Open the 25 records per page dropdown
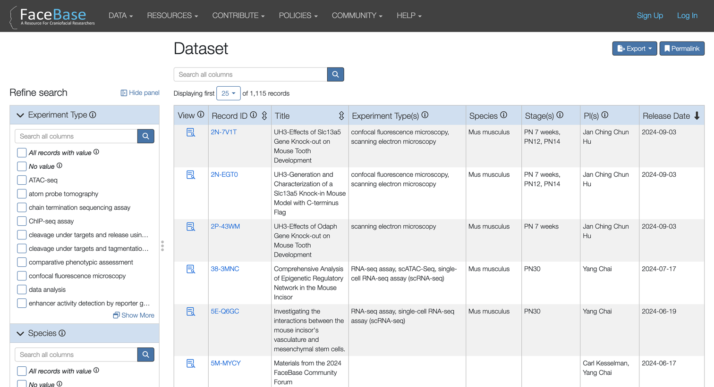This screenshot has height=387, width=714. (228, 93)
